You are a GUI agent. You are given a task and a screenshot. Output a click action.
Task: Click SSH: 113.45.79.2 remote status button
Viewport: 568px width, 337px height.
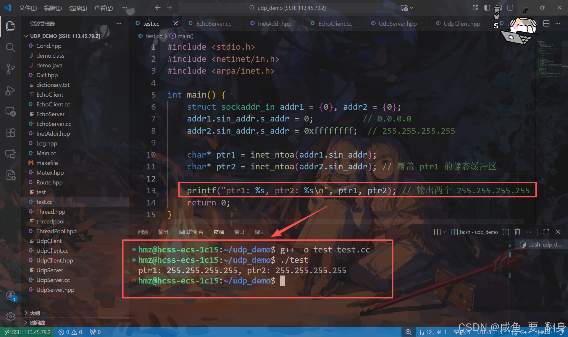point(27,332)
